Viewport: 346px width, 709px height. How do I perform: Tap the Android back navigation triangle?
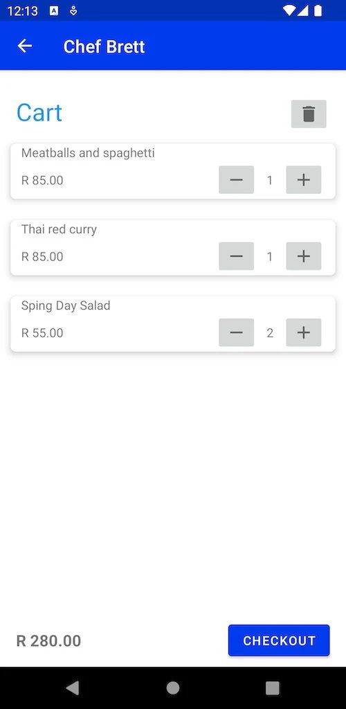tap(73, 688)
